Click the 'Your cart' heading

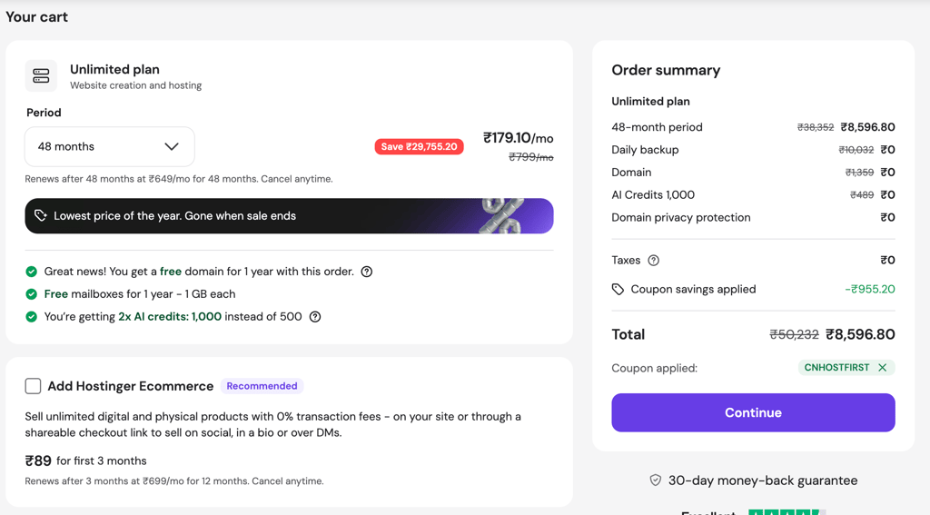point(36,17)
